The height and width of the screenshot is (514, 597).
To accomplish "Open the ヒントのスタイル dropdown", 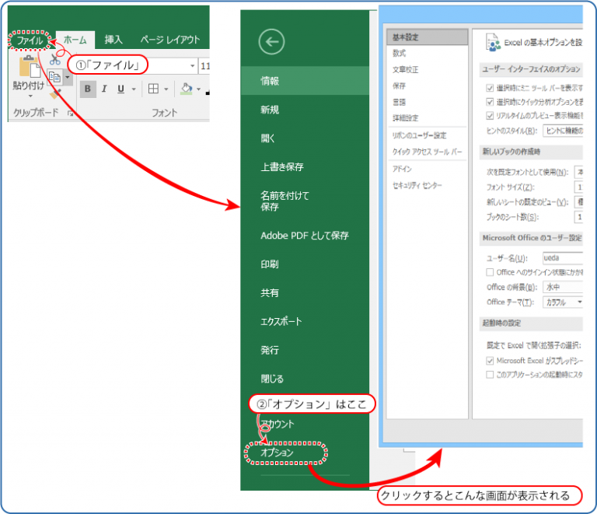I will [563, 131].
